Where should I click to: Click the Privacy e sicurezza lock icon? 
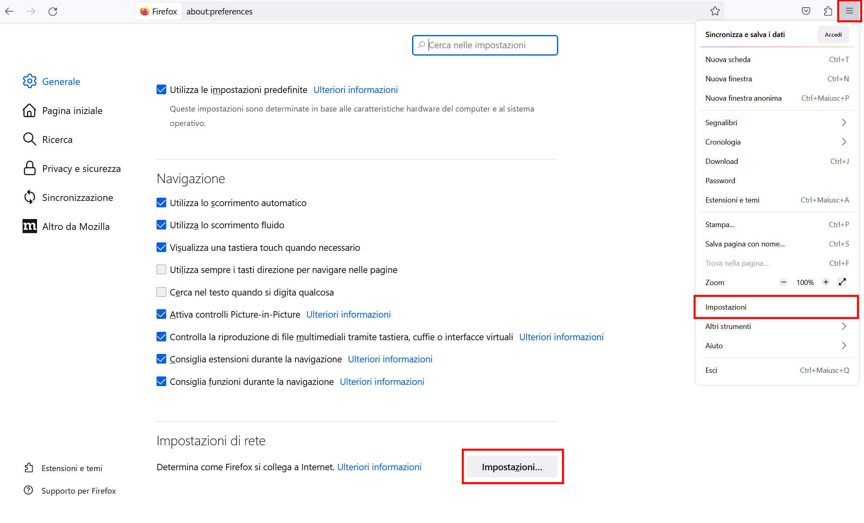(x=30, y=168)
